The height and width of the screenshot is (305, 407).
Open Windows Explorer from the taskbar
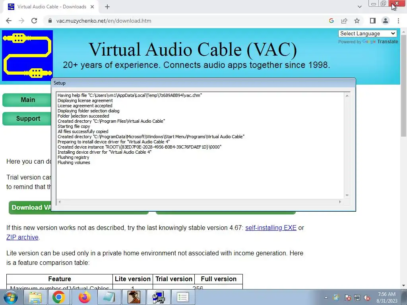pyautogui.click(x=35, y=297)
